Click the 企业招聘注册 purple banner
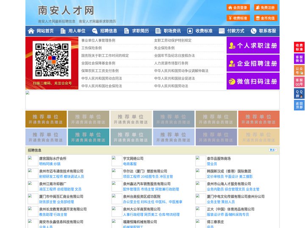This screenshot has height=228, width=305. click(x=253, y=63)
